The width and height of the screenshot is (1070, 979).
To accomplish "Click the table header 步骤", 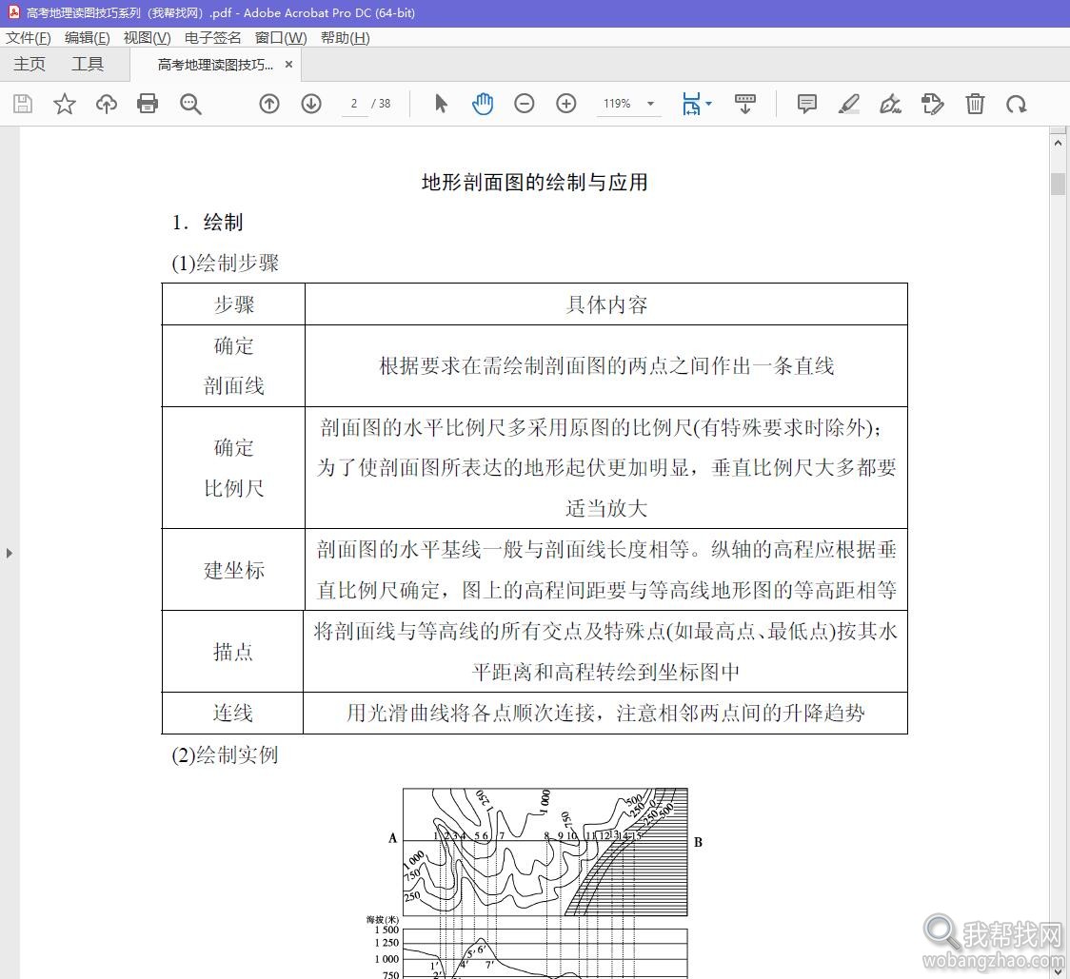I will click(233, 304).
